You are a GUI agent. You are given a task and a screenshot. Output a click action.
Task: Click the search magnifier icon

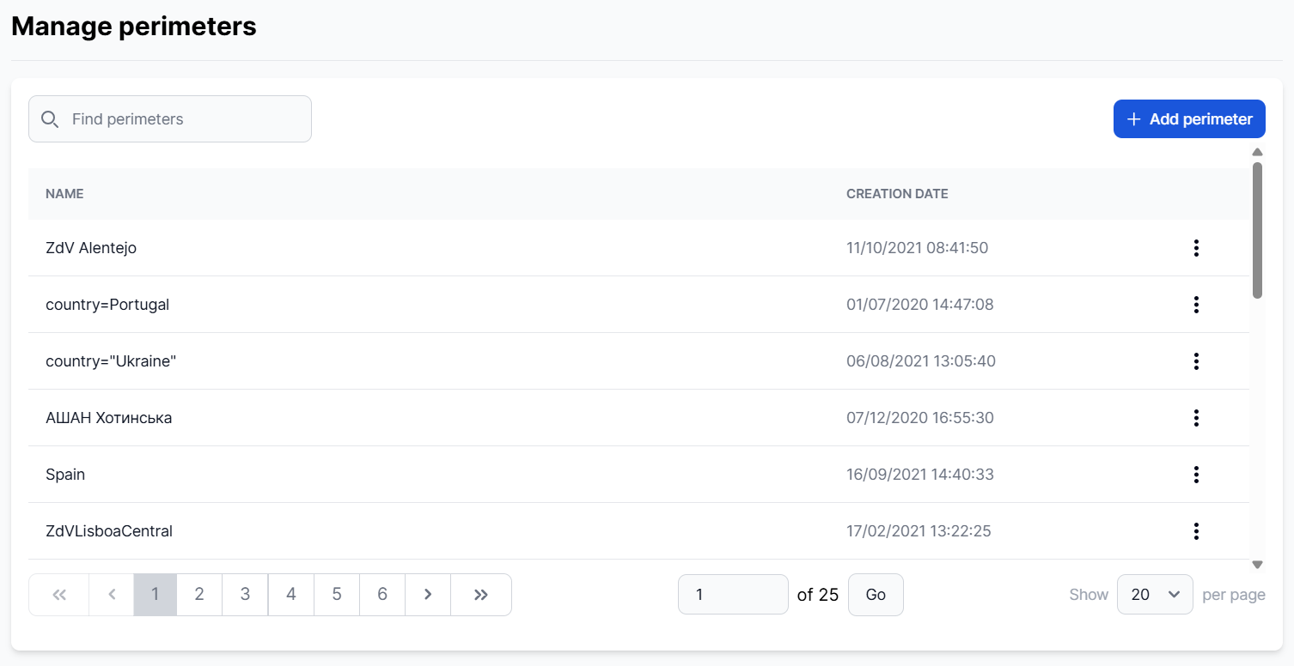50,119
